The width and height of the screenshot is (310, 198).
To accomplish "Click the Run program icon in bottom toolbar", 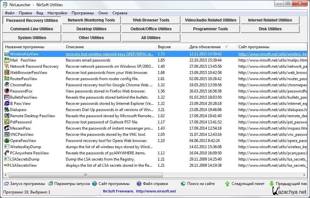I will tap(6, 184).
